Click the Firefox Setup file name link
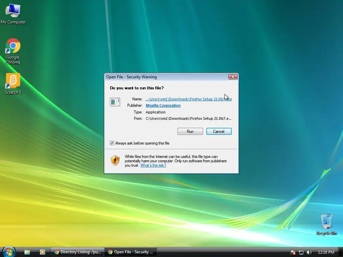This screenshot has height=257, width=343. click(189, 99)
